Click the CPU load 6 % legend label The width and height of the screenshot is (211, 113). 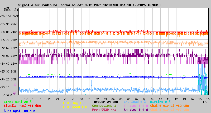click(135, 102)
